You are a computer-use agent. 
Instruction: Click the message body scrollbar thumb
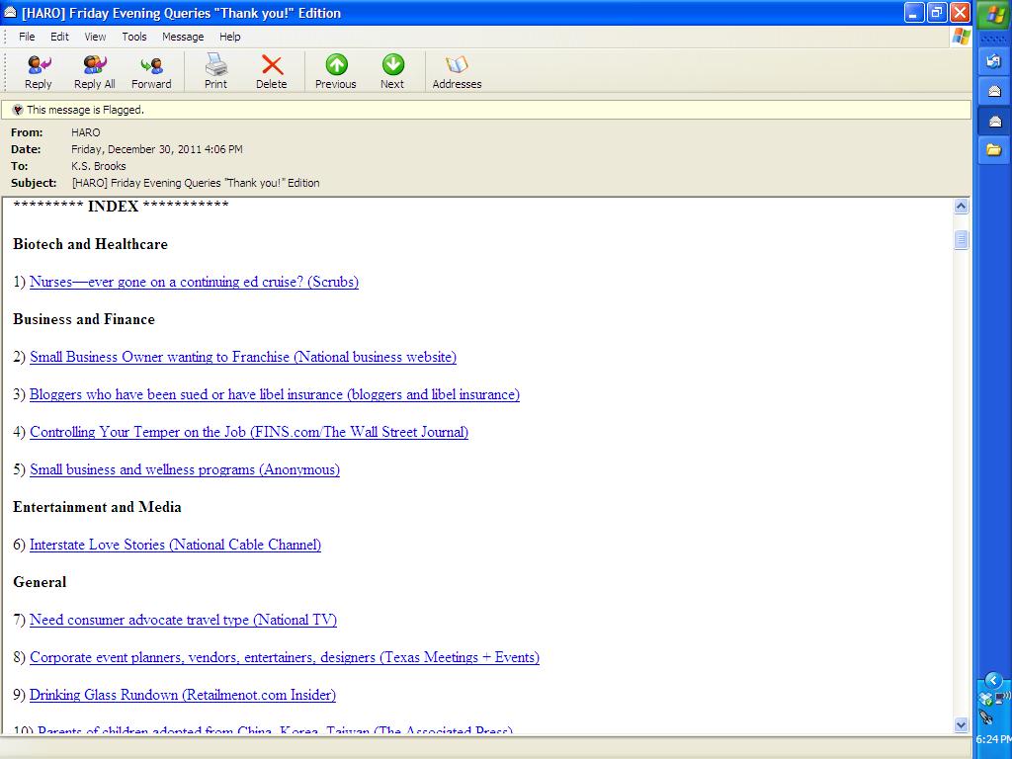[x=961, y=239]
